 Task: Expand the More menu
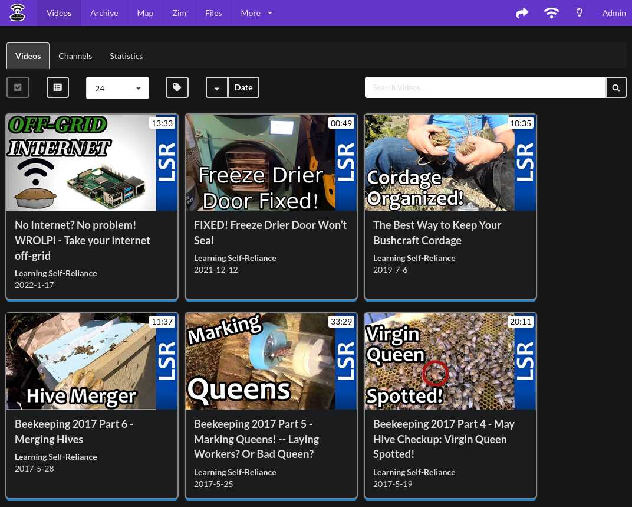pyautogui.click(x=256, y=13)
